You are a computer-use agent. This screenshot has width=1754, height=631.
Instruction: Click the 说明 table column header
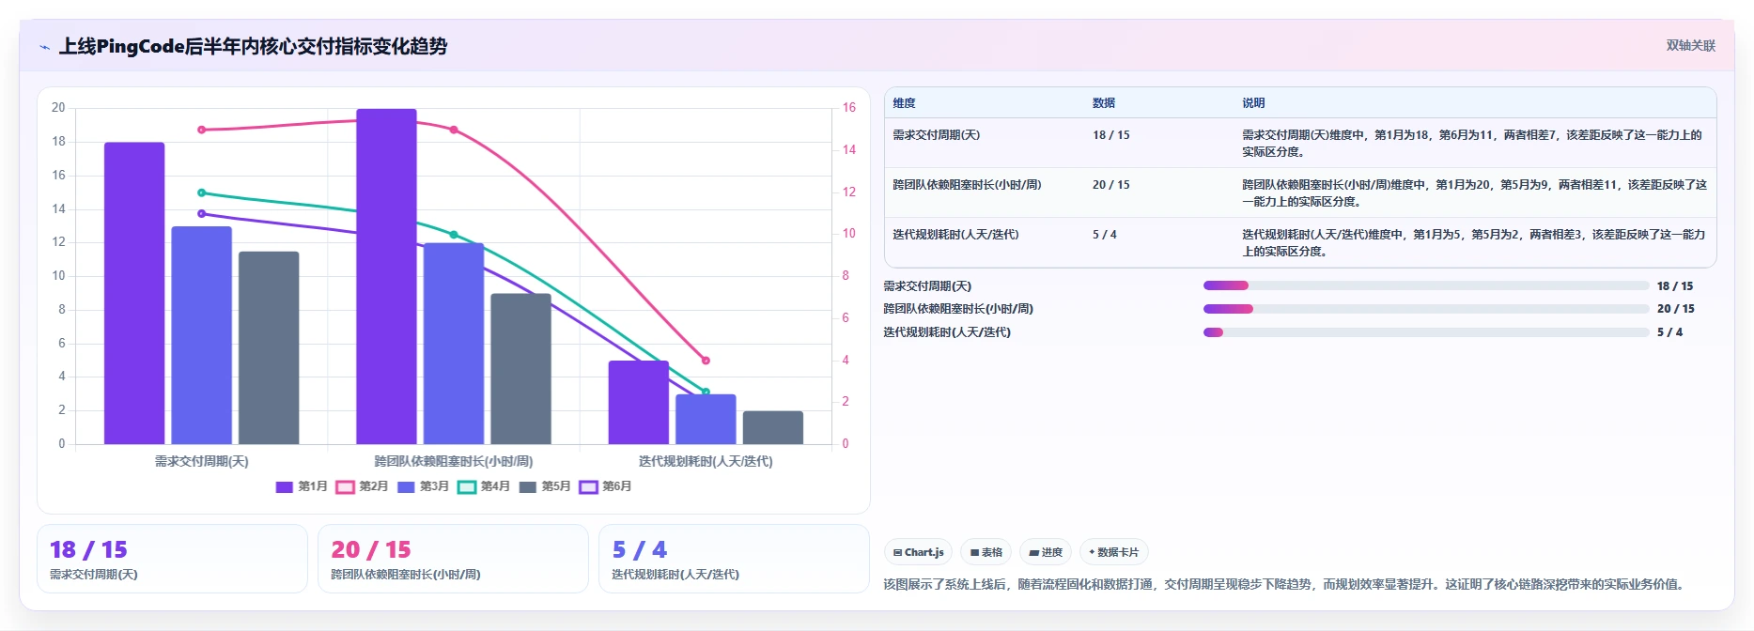click(1253, 103)
